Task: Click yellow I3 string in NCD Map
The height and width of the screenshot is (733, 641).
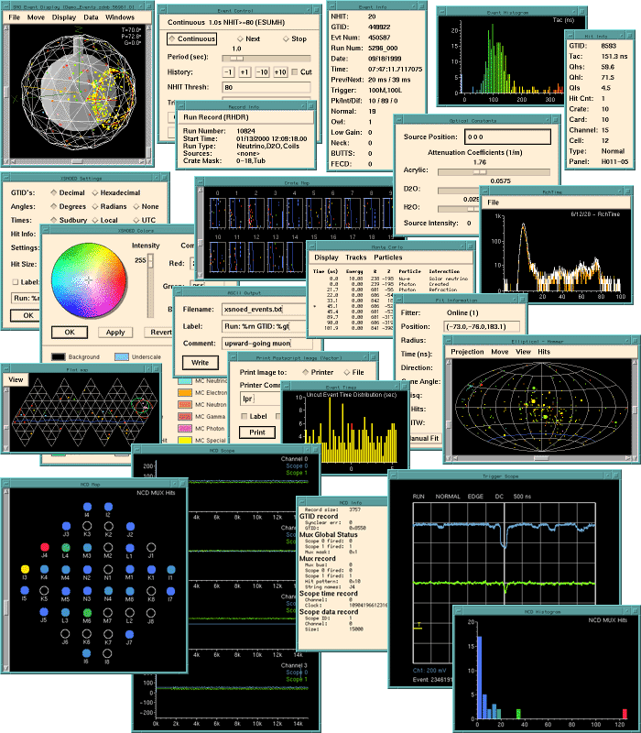Action: 25,569
